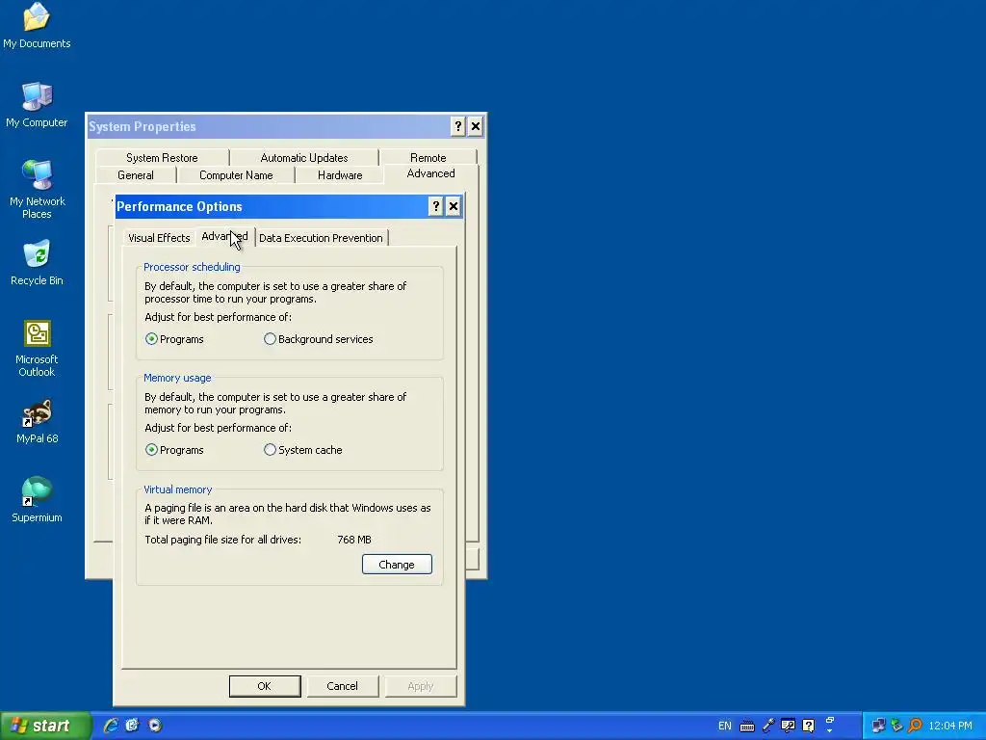Image resolution: width=986 pixels, height=740 pixels.
Task: Launch Internet Explorer from Quick Launch
Action: point(111,726)
